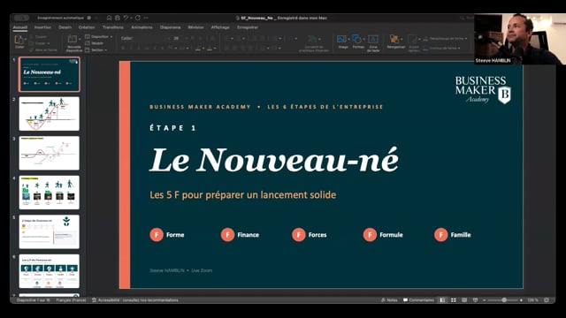Expand the Réorganiser dropdown arrow
The width and height of the screenshot is (566, 318).
402,39
